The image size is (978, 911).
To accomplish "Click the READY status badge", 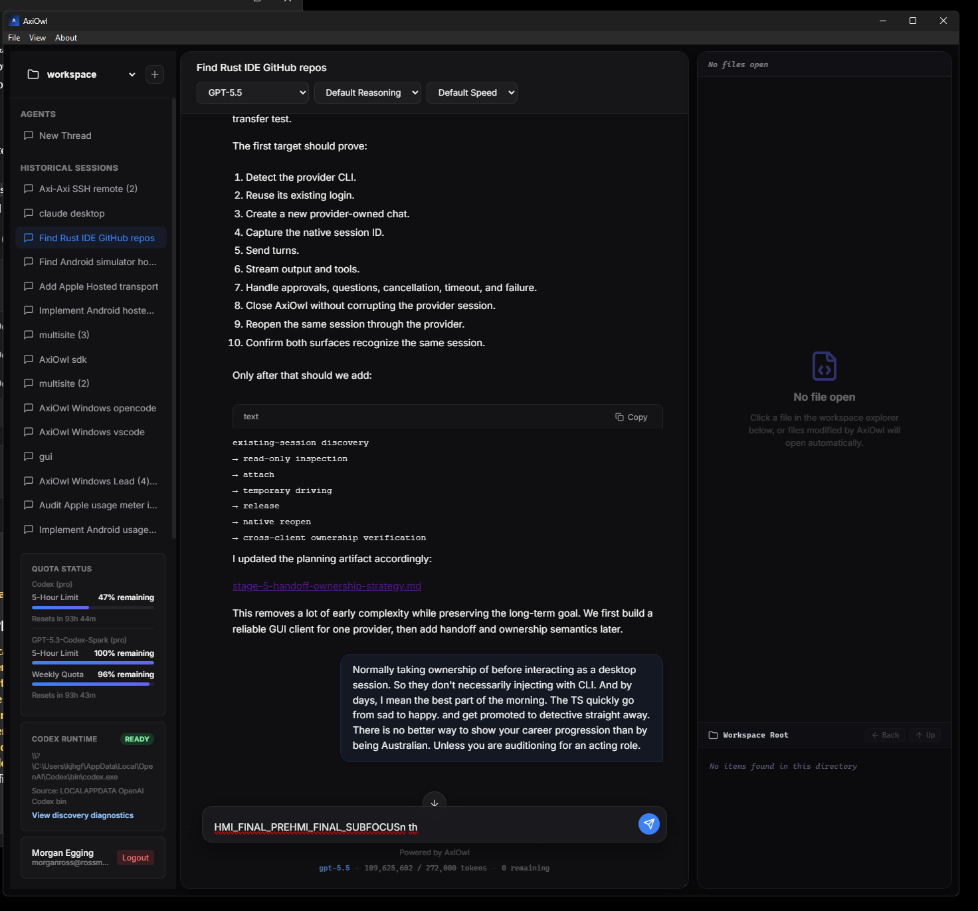I will pos(137,739).
